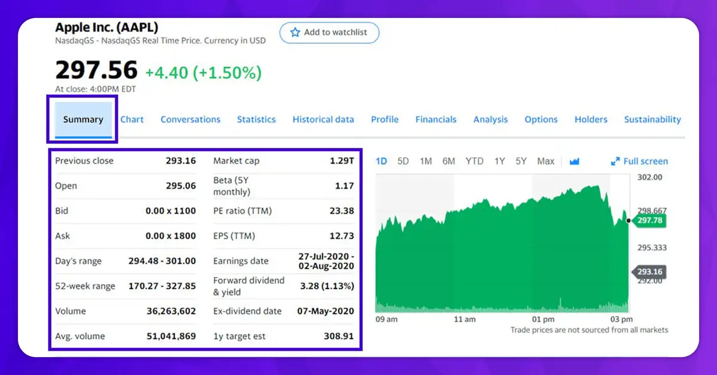Click the +4.40 (+1.50%) change value
717x375 pixels.
click(204, 73)
